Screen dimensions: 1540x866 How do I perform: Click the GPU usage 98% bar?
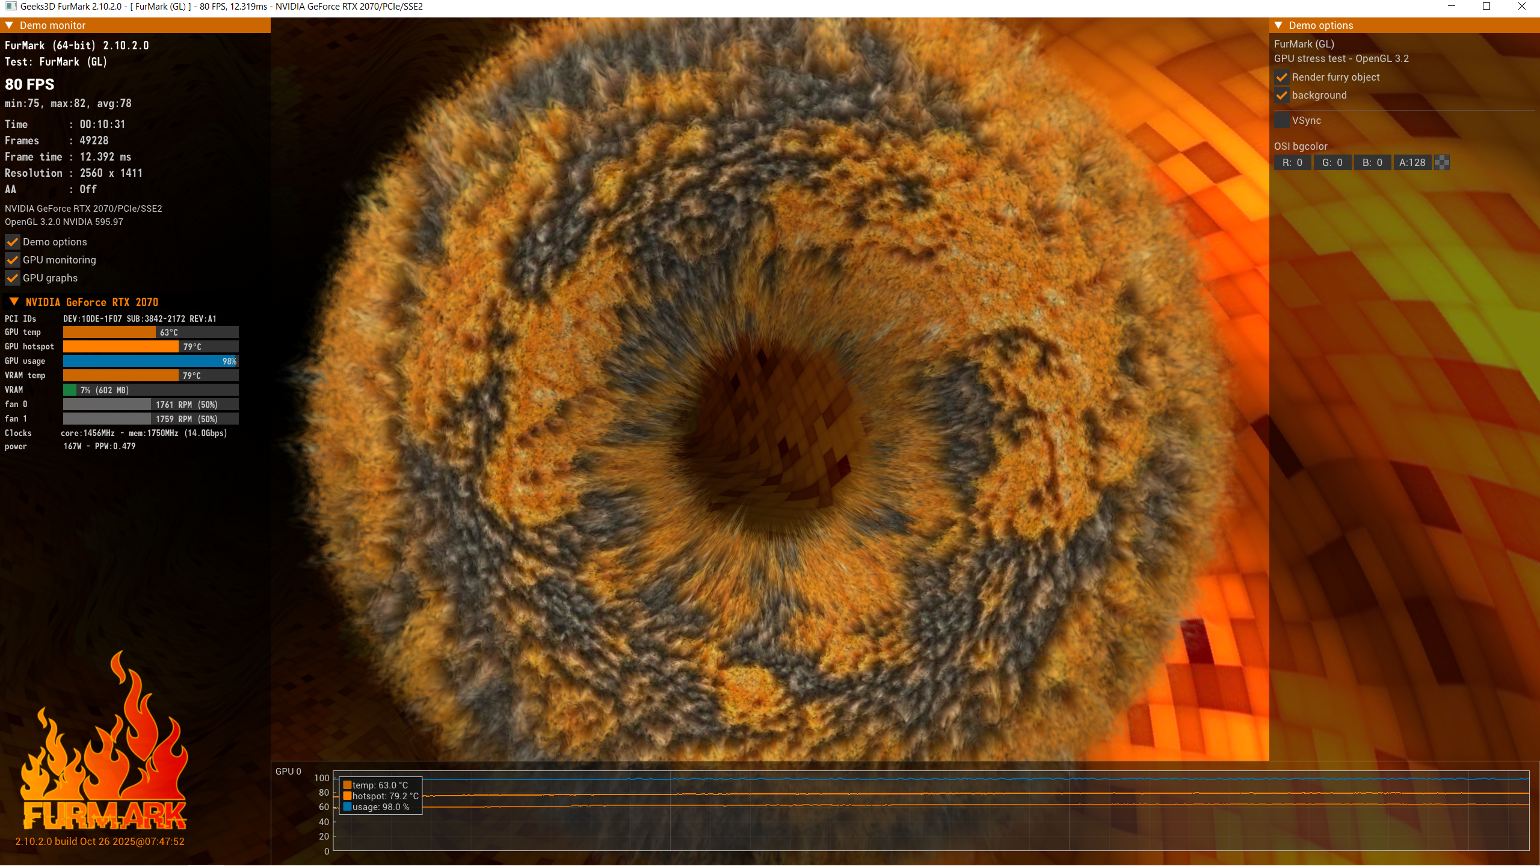coord(150,361)
